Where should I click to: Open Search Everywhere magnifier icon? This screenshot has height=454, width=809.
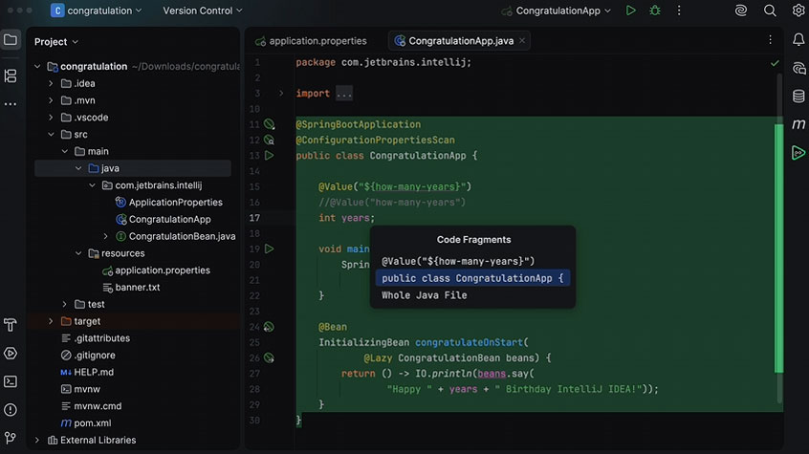click(770, 11)
